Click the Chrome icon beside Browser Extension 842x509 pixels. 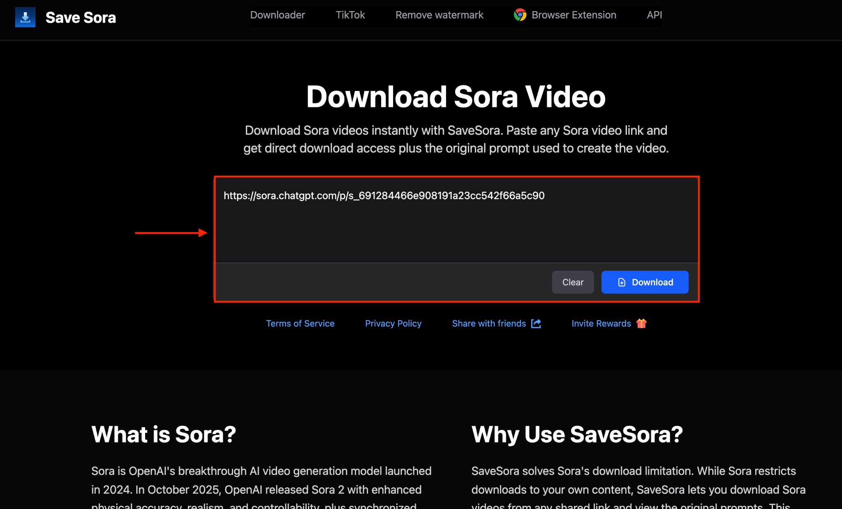pos(520,15)
